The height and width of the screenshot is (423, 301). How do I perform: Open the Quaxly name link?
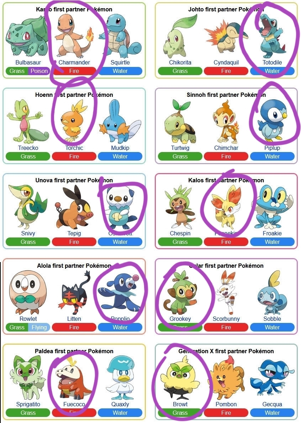click(120, 404)
